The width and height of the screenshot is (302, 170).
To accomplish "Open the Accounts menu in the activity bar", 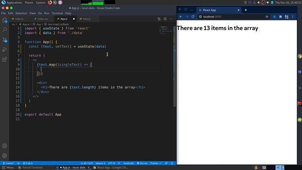I will (x=4, y=146).
